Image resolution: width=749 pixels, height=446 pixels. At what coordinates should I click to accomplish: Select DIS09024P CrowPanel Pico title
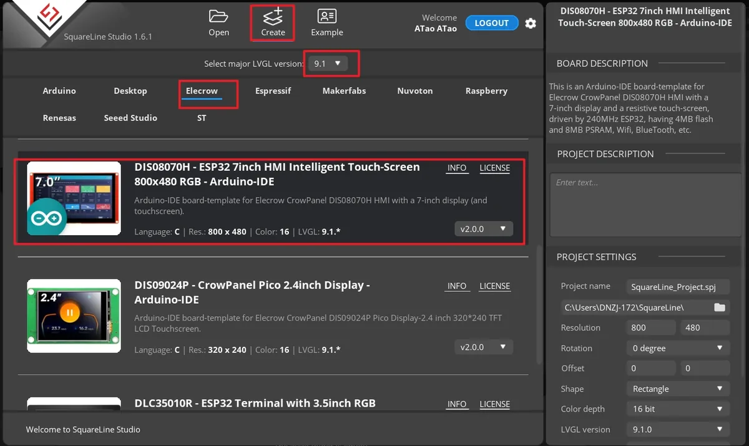tap(252, 292)
